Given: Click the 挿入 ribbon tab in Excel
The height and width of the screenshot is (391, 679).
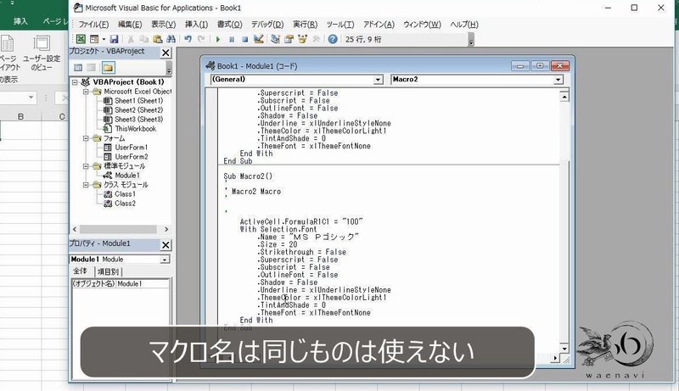Looking at the screenshot, I should (x=20, y=21).
